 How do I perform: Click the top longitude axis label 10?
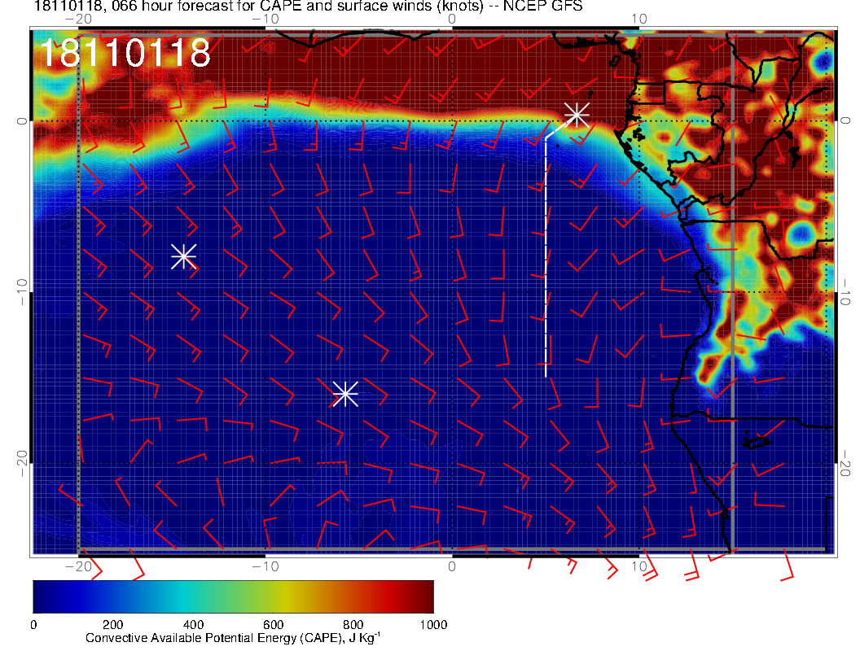coord(639,19)
